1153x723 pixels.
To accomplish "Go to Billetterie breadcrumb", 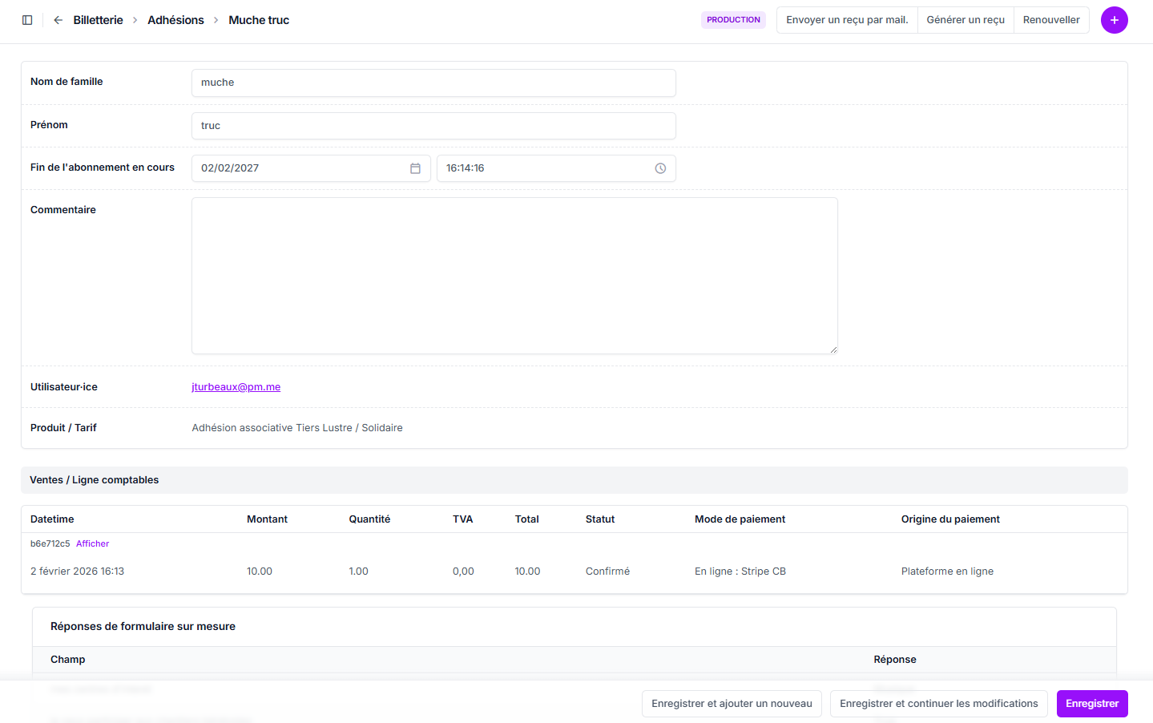I will tap(98, 20).
